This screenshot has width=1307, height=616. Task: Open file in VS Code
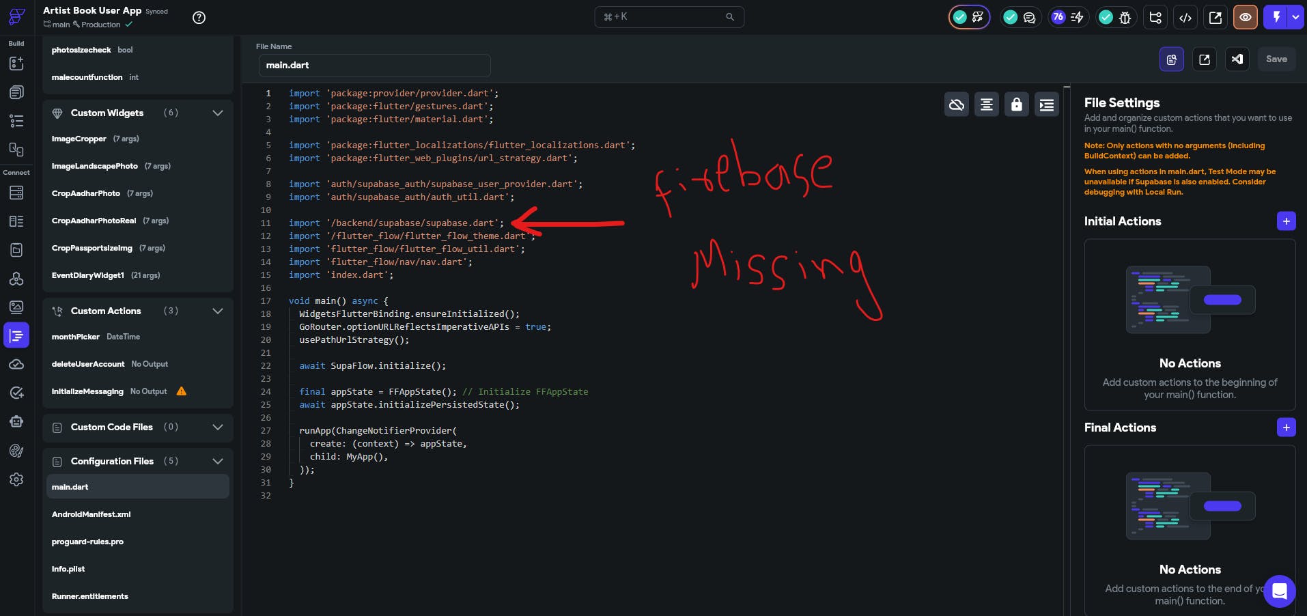pos(1237,59)
